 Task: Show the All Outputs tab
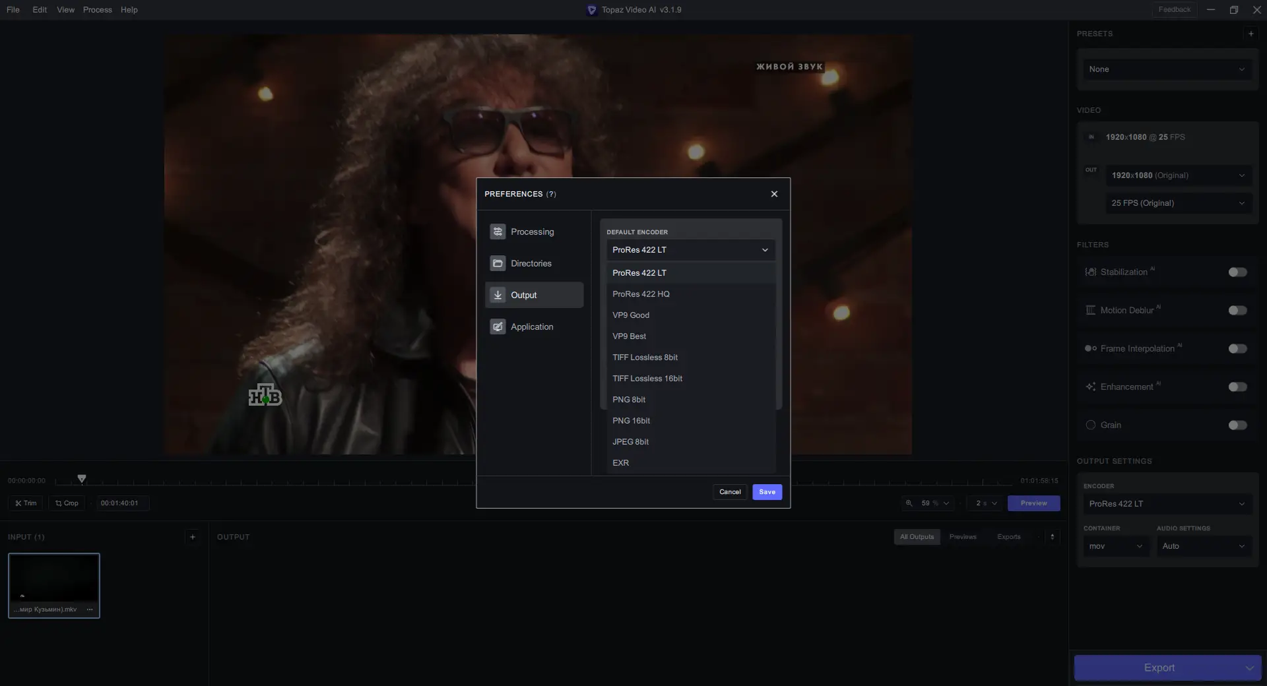click(x=917, y=537)
